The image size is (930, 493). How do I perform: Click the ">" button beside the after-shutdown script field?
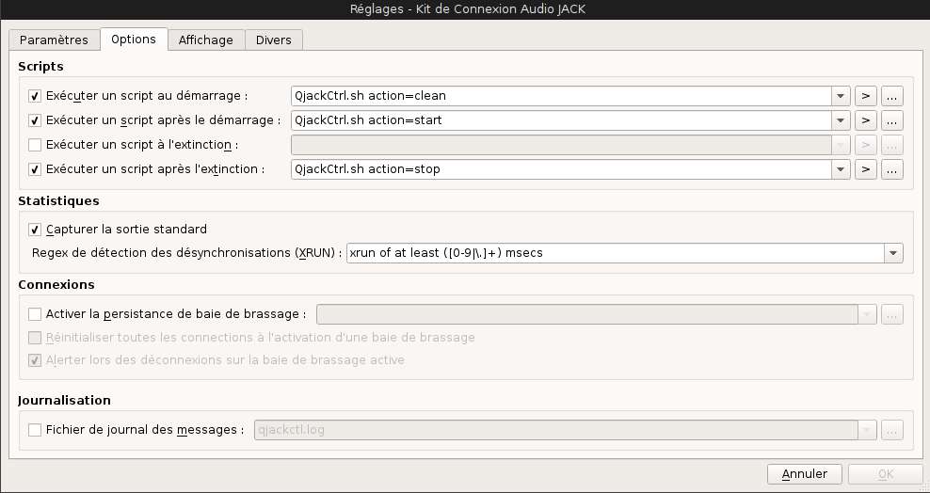[866, 169]
